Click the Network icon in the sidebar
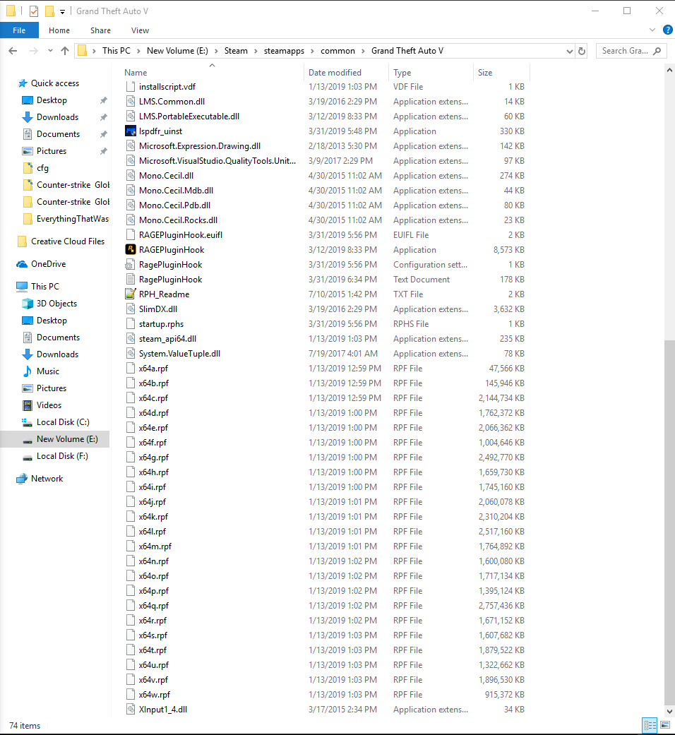 (x=22, y=479)
